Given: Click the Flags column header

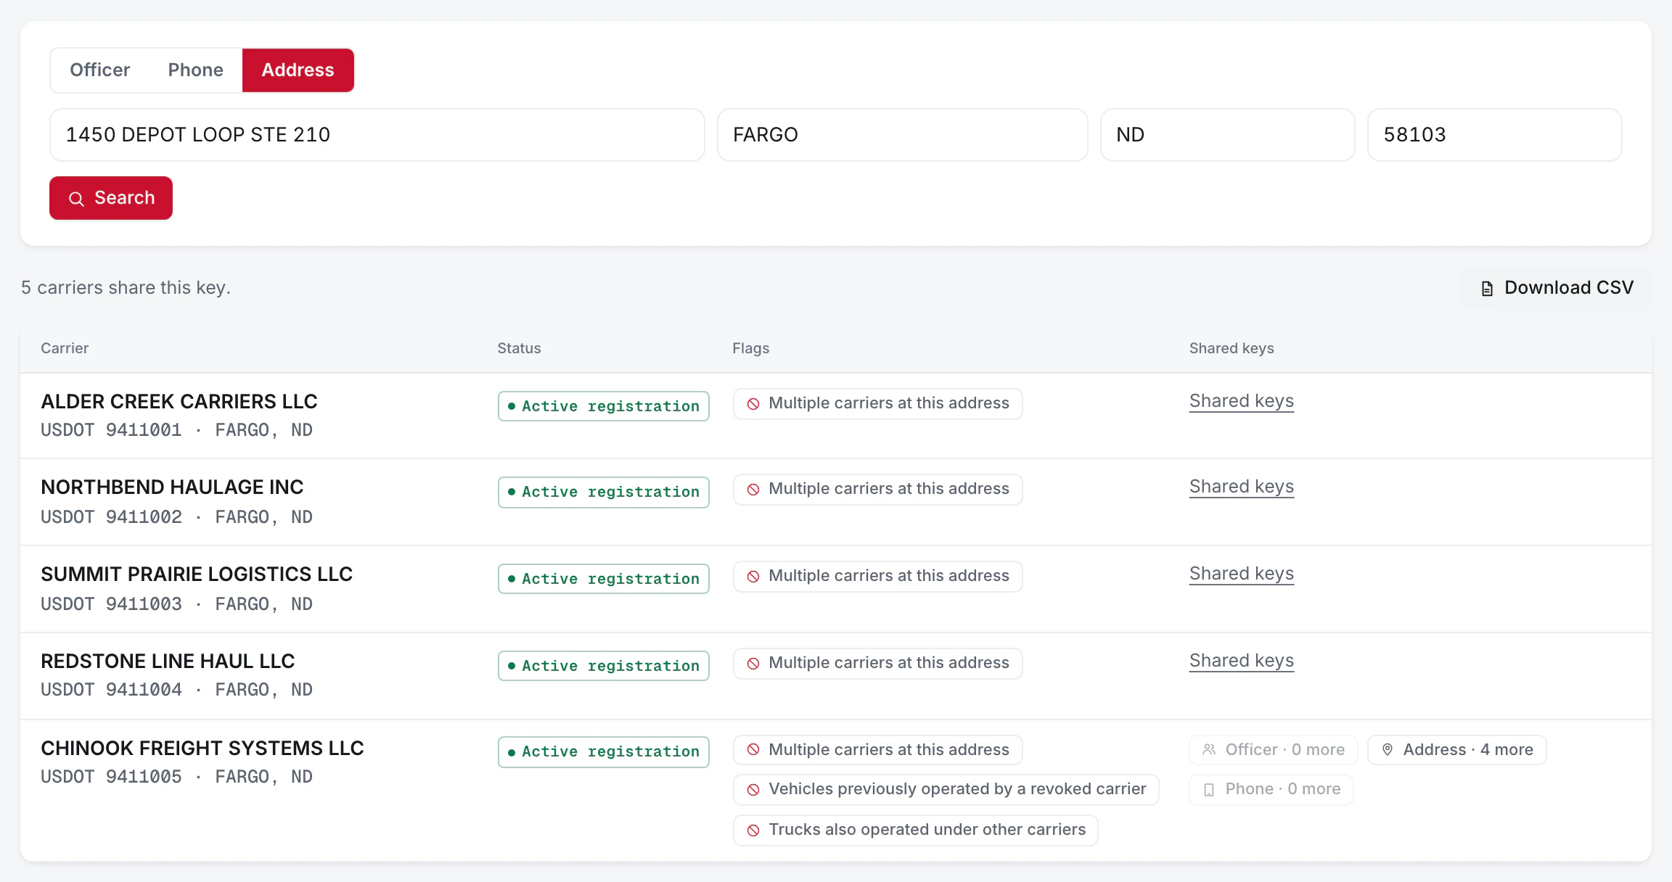Looking at the screenshot, I should pos(750,348).
